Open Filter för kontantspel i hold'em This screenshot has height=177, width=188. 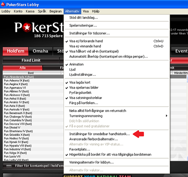[33, 166]
